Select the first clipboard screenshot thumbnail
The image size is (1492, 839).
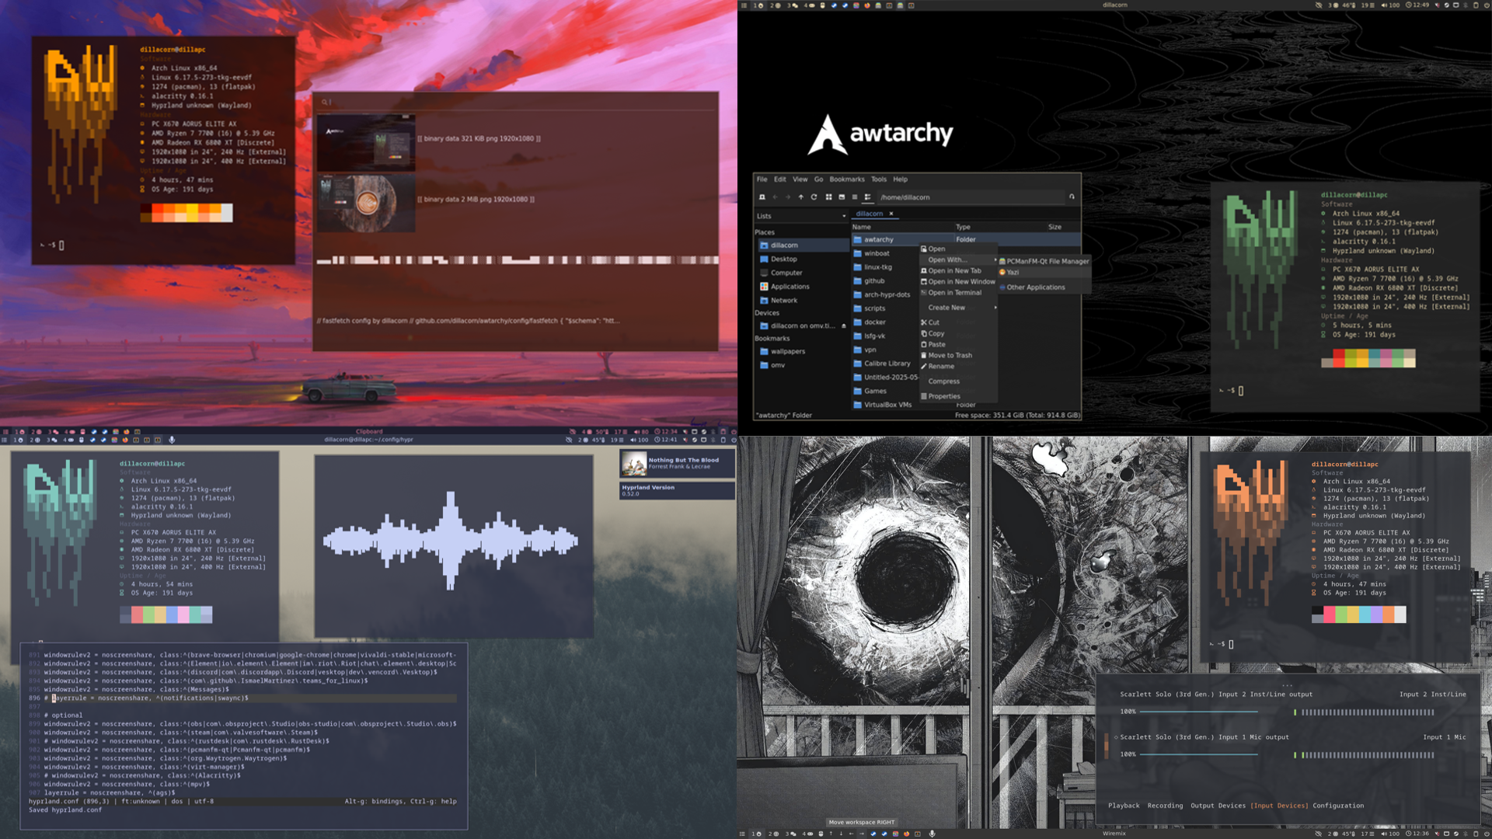[366, 143]
